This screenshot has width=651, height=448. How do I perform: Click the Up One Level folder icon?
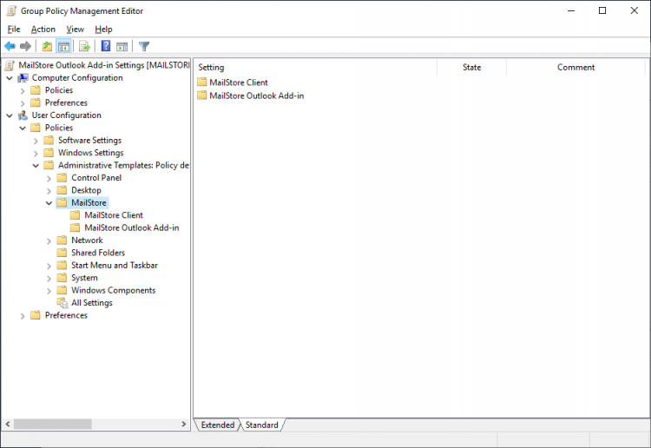[x=47, y=46]
